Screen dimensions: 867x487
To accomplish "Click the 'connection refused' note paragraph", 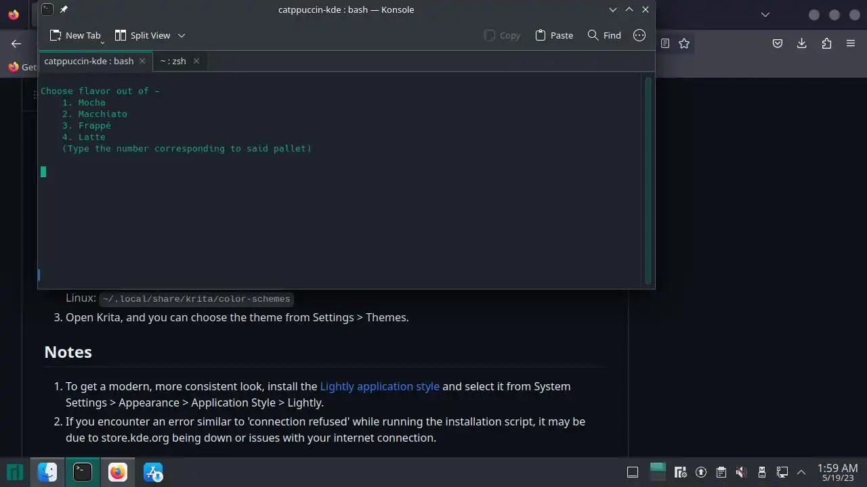I will 325,430.
